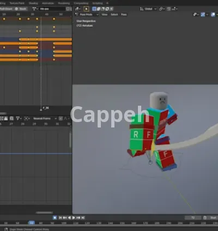
Task: Open the pivot point dropdown
Action: 161,9
